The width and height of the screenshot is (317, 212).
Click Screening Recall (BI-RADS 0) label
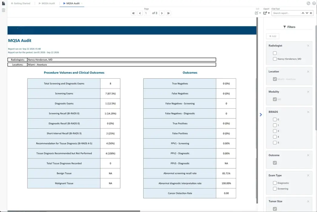pos(64,114)
